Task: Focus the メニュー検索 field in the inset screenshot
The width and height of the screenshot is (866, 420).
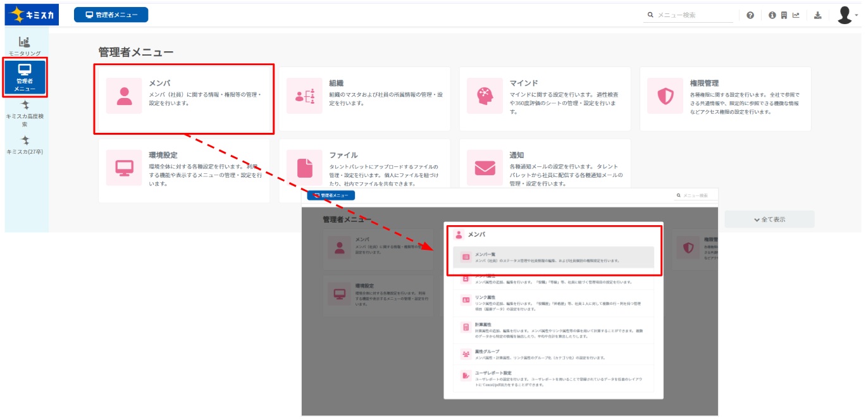Action: point(696,196)
